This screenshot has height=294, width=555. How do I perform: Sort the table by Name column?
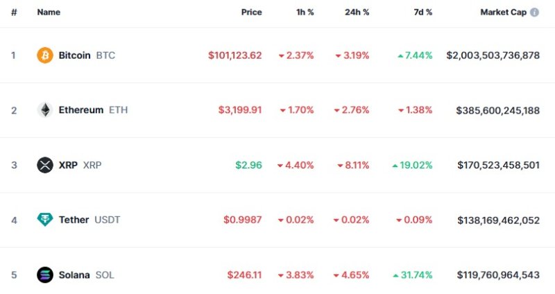pyautogui.click(x=49, y=12)
